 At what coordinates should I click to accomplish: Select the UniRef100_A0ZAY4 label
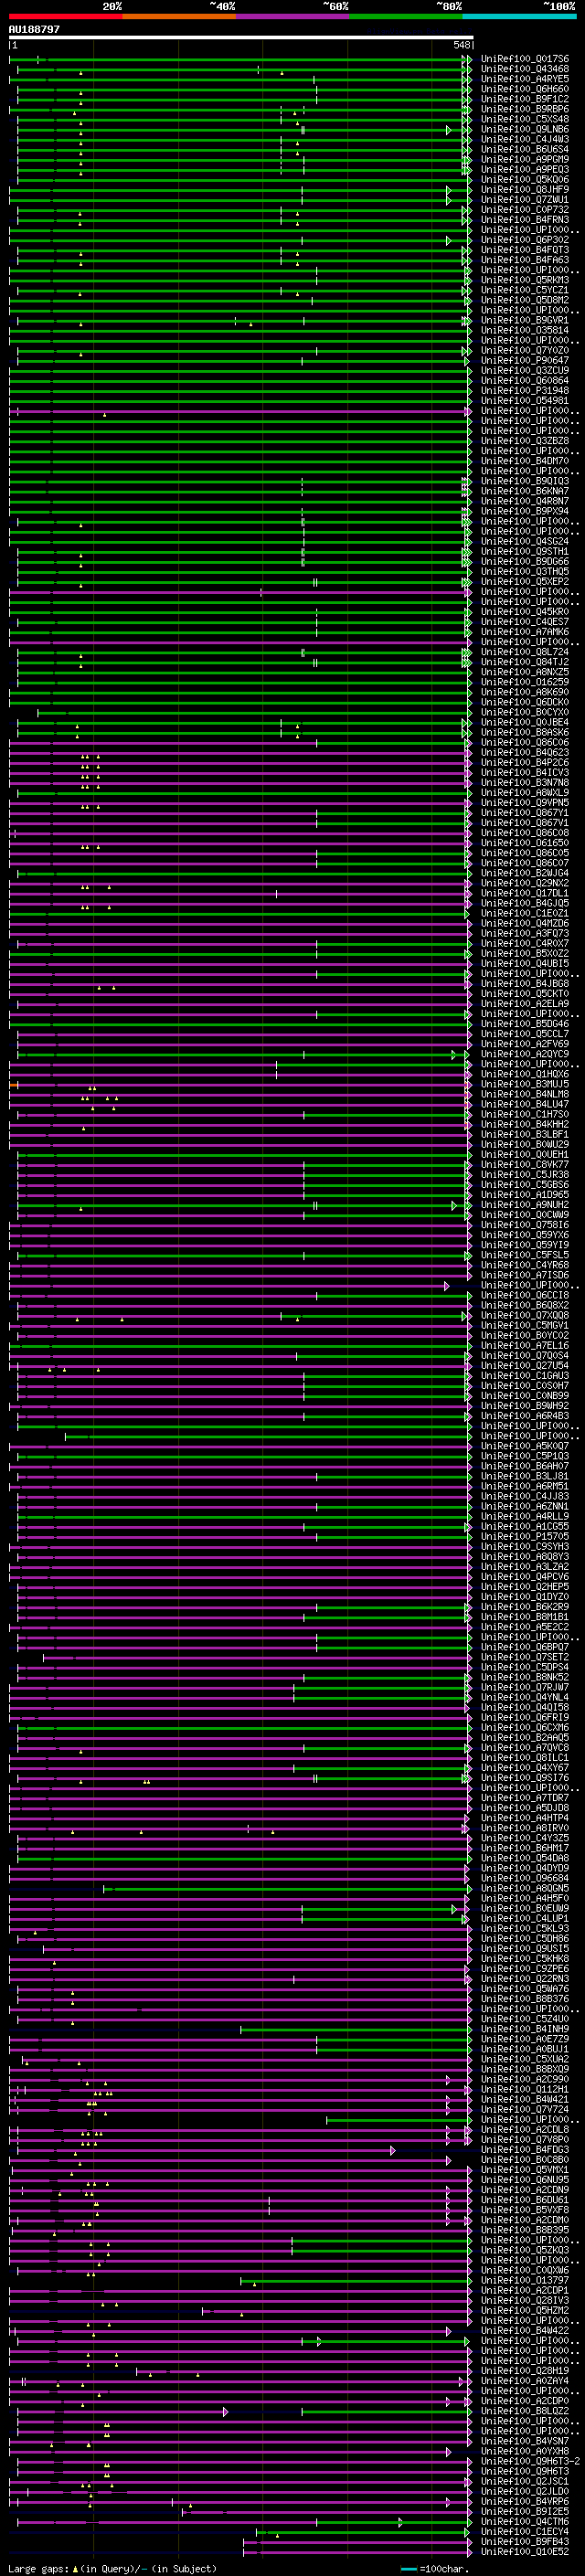(524, 2381)
